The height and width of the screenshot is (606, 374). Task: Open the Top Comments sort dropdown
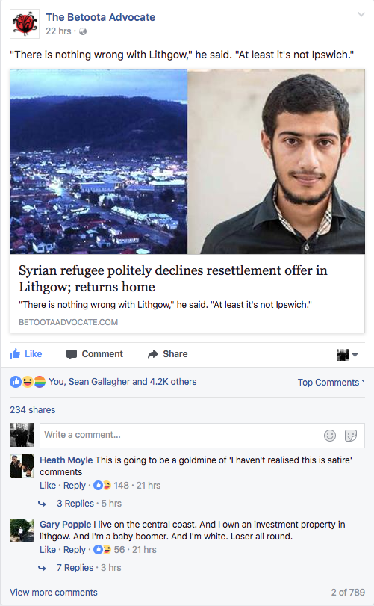[x=331, y=383]
